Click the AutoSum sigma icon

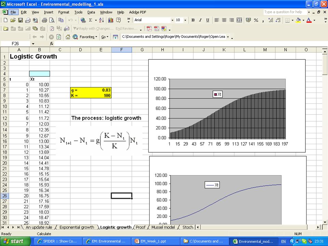pos(91,20)
